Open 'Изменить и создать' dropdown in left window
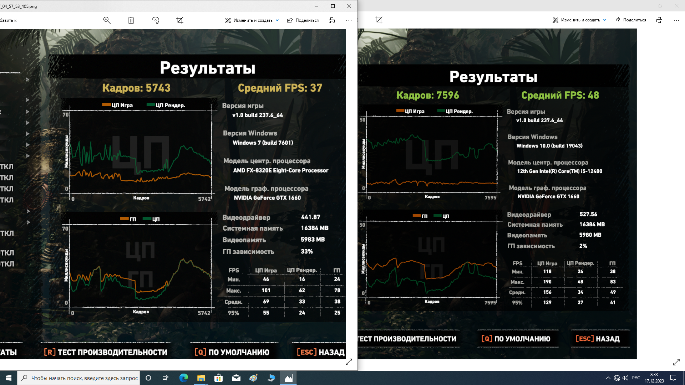The width and height of the screenshot is (685, 385). (x=252, y=20)
